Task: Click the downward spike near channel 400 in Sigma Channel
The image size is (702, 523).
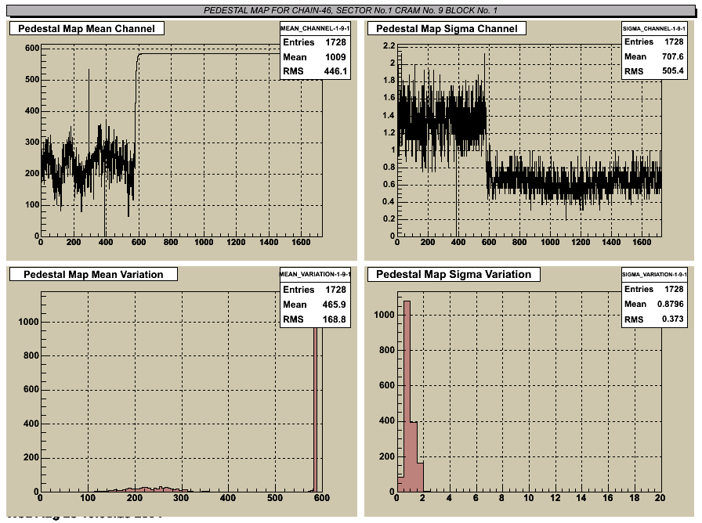Action: (x=457, y=197)
